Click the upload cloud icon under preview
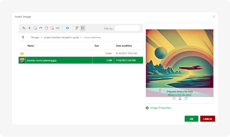230x137 pixels. (x=174, y=98)
